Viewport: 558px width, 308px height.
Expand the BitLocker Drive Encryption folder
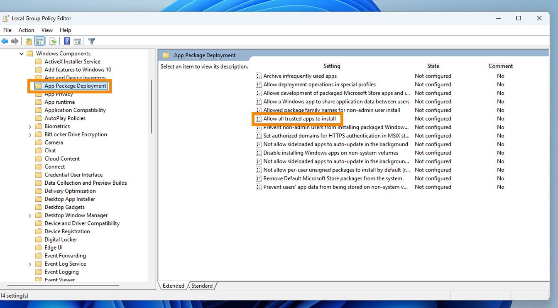[30, 134]
